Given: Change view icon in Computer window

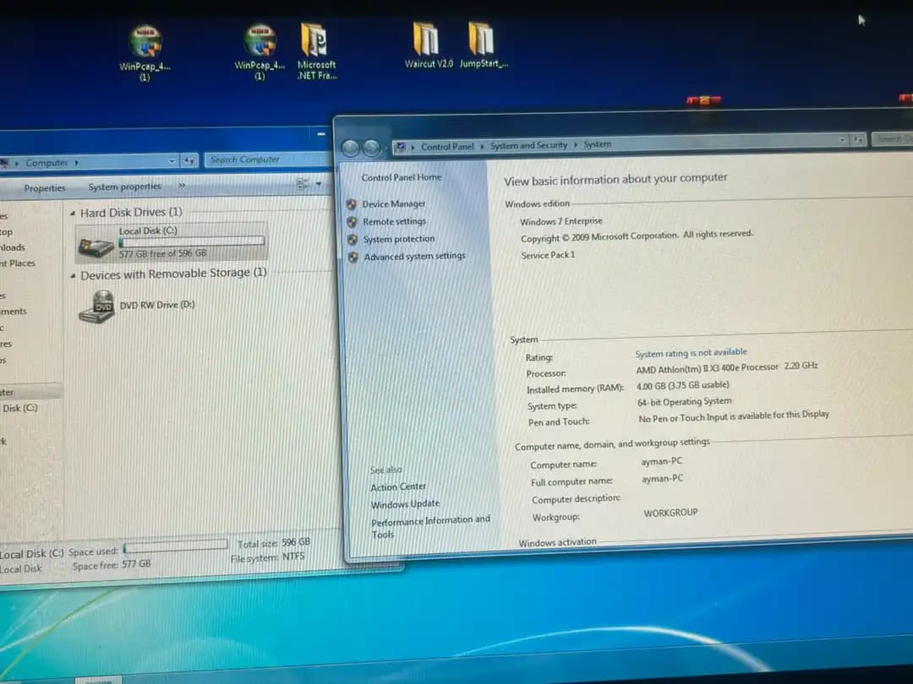Looking at the screenshot, I should click(302, 184).
